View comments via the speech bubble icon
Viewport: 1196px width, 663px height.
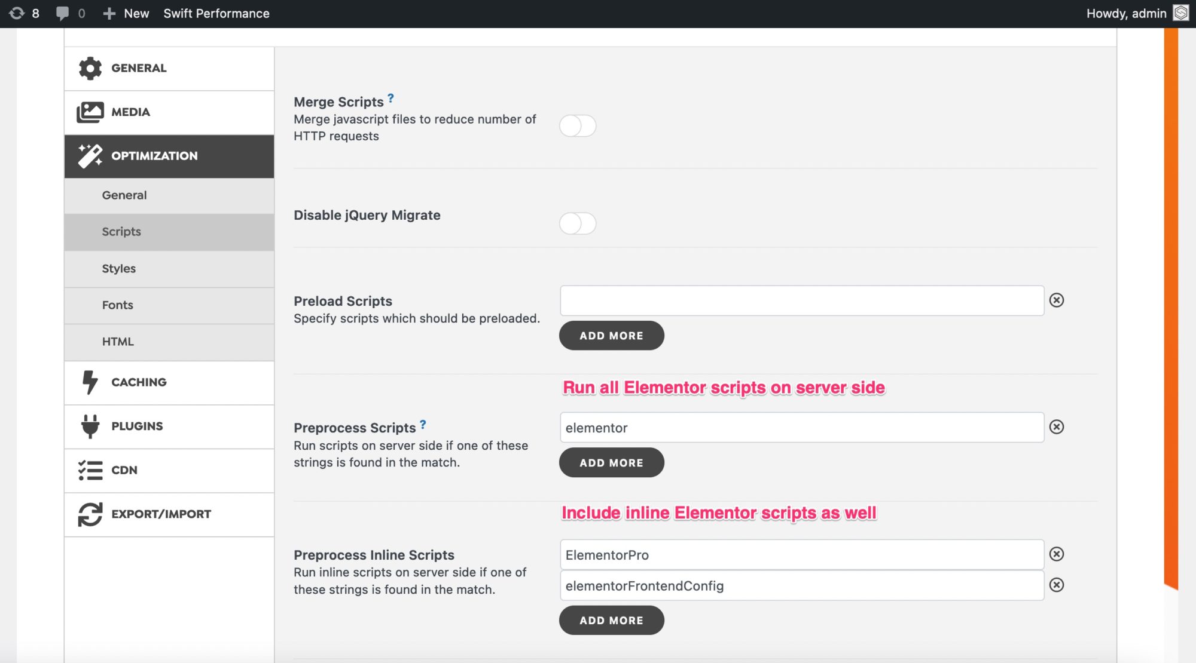62,13
